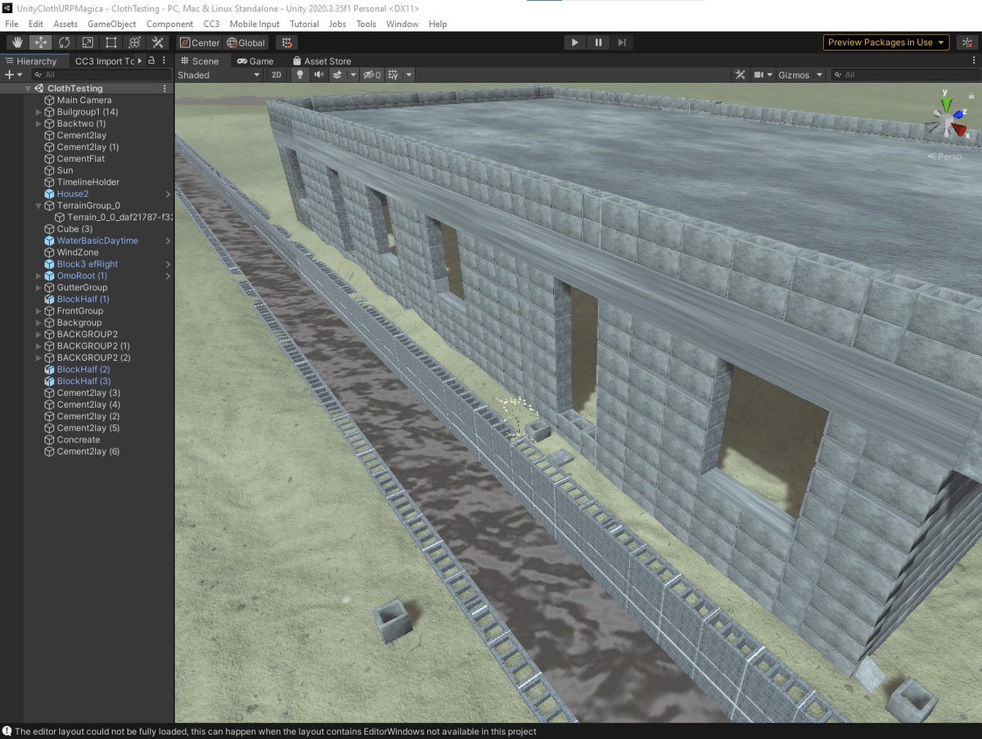The height and width of the screenshot is (739, 982).
Task: Expand the Builgroup1 (14) object
Action: point(39,112)
